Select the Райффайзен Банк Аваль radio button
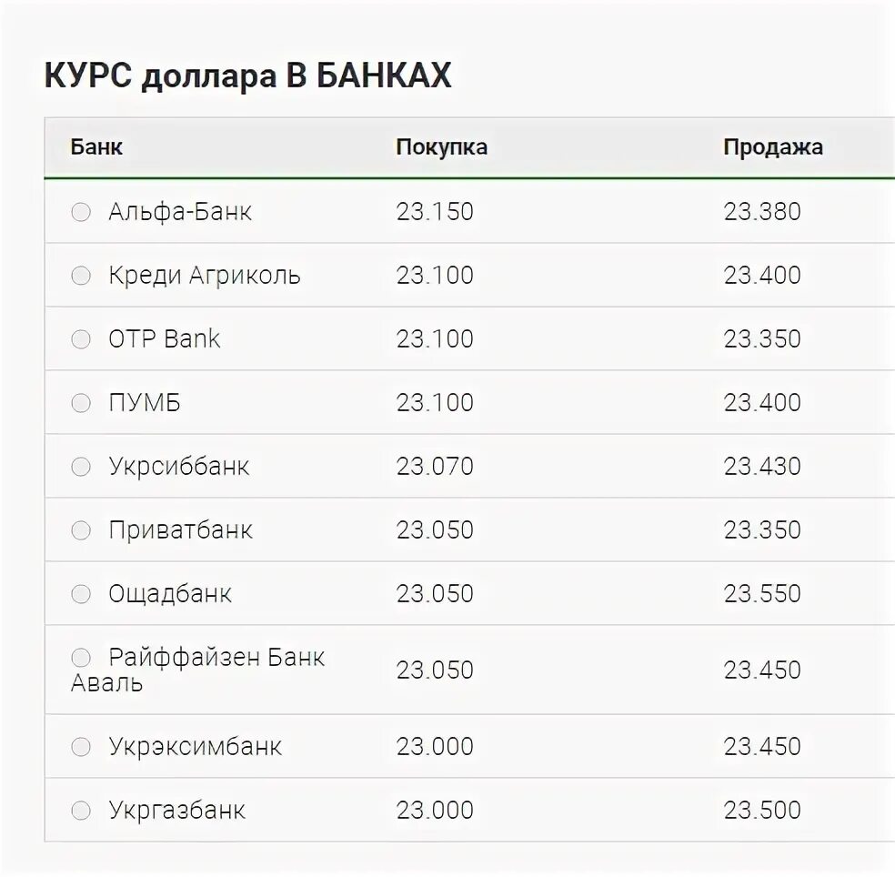Image resolution: width=895 pixels, height=877 pixels. (81, 657)
